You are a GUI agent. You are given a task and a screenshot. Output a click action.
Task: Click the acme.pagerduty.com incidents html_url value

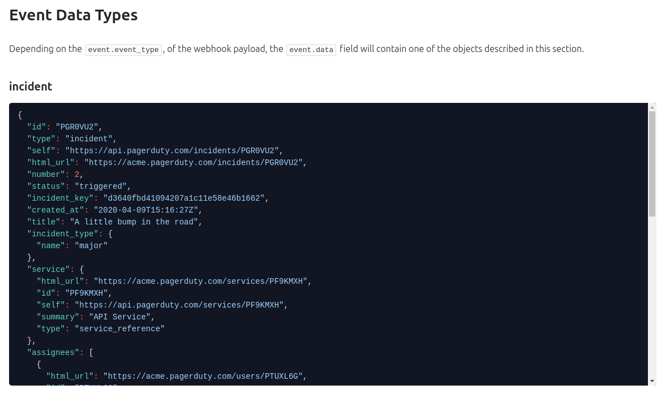195,162
